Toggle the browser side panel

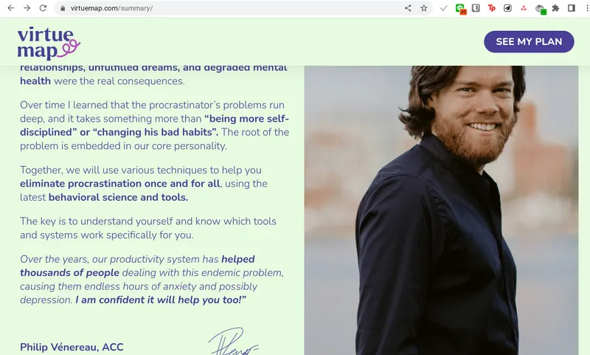pos(571,8)
